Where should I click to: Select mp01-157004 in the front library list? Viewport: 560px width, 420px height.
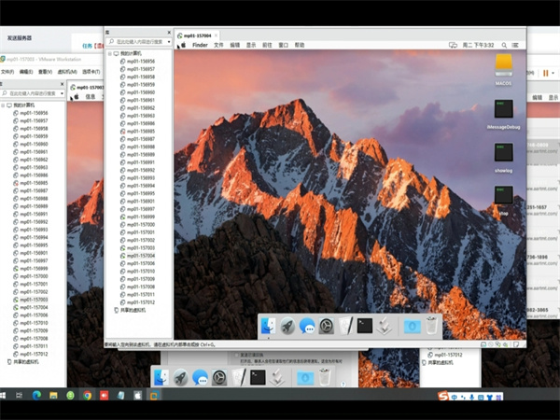coord(142,255)
